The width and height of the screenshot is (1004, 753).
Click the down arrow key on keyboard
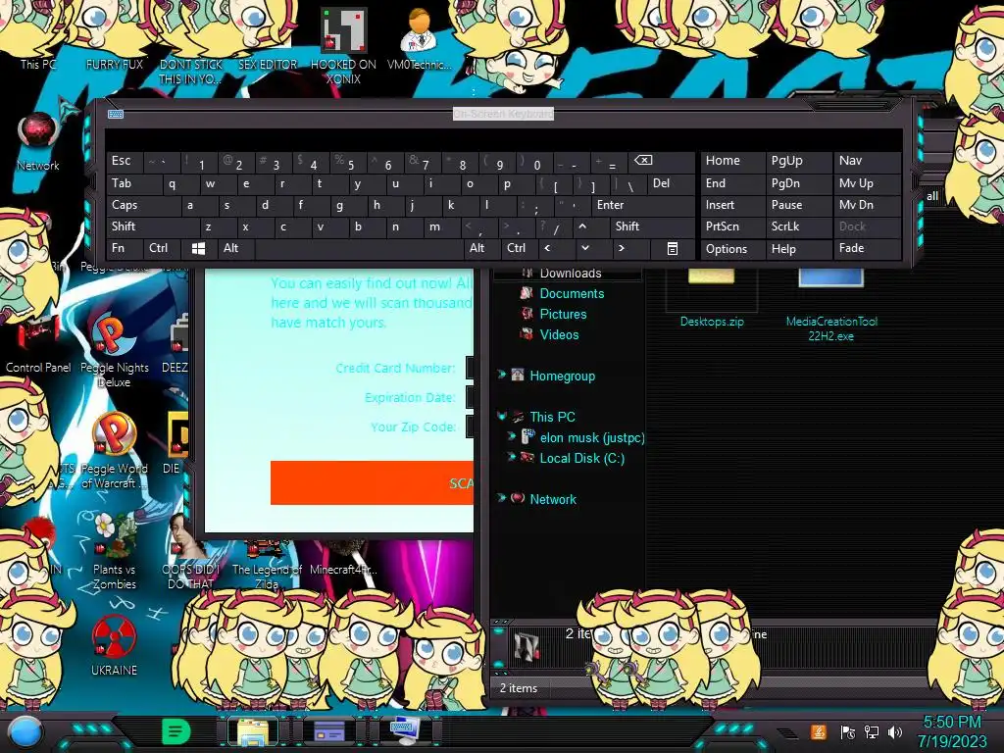[x=585, y=248]
